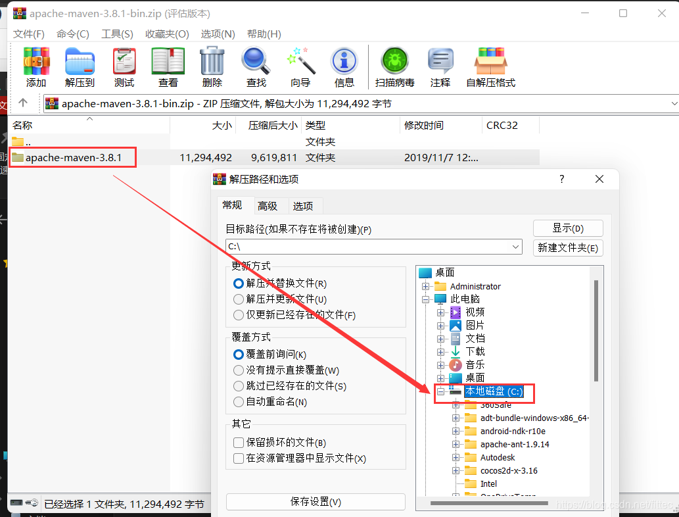
Task: Click the 显示(D) button
Action: click(568, 228)
